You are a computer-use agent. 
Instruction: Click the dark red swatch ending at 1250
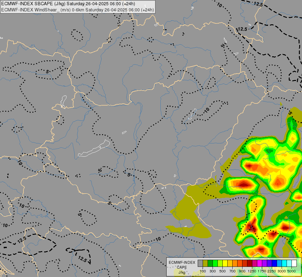click(250, 263)
